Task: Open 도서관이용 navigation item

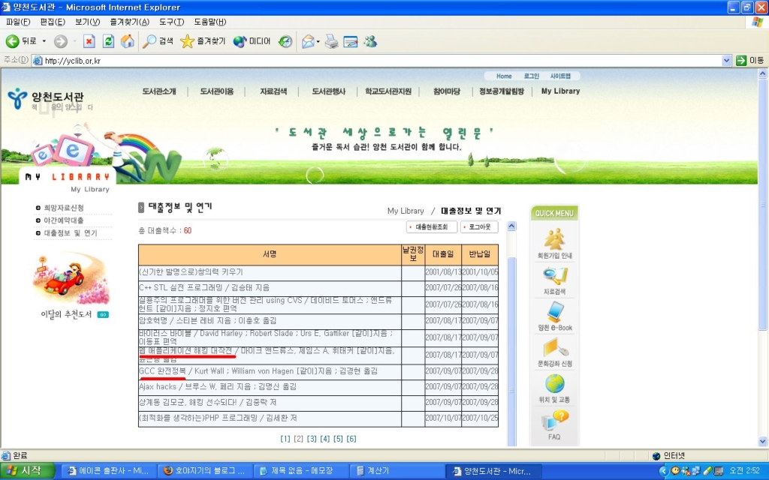Action: 217,91
